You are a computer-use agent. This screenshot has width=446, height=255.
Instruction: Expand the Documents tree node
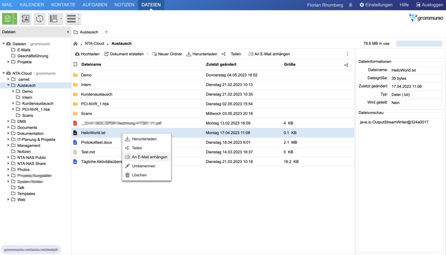click(8, 127)
